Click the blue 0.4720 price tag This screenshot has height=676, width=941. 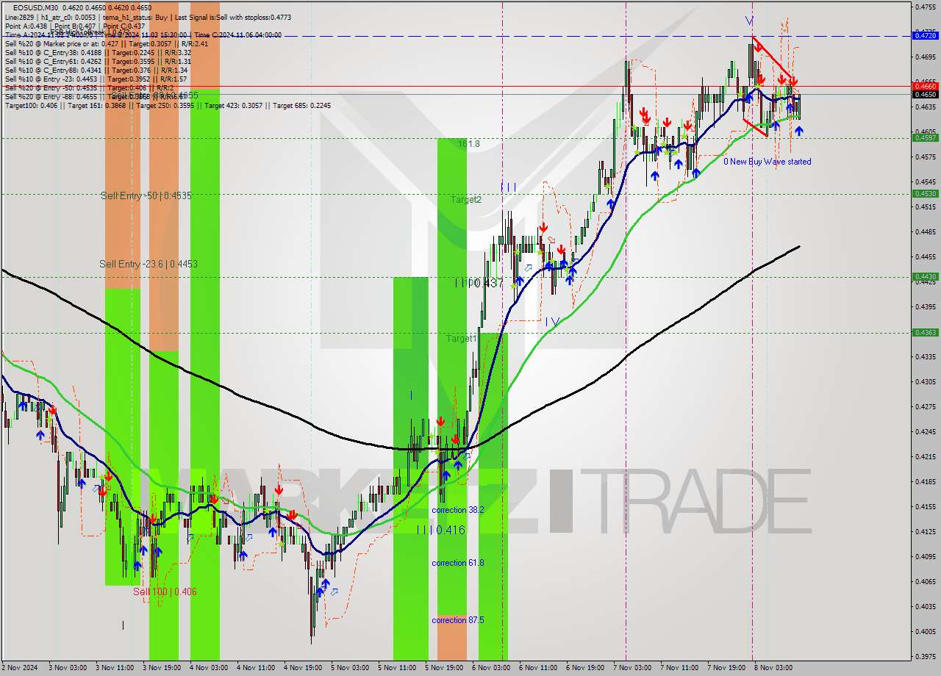(925, 35)
